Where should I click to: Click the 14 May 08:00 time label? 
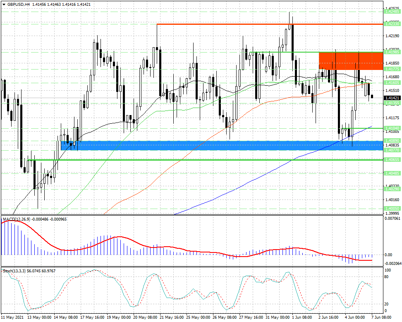click(66, 317)
